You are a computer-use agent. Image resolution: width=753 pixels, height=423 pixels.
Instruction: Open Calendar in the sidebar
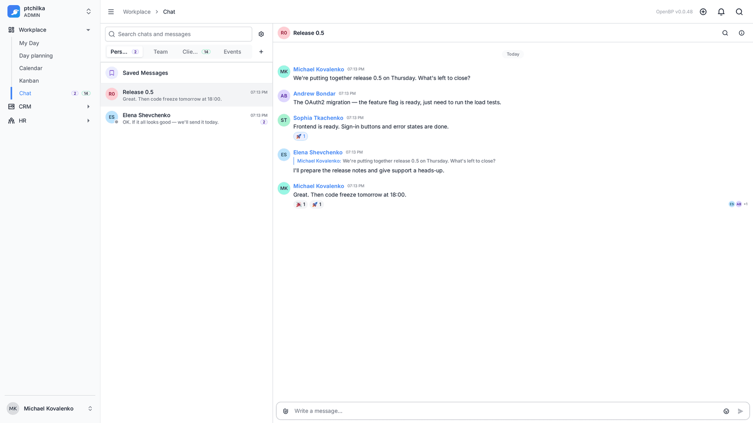[x=31, y=68]
